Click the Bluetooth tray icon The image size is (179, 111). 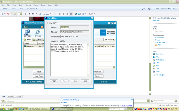(x=149, y=109)
